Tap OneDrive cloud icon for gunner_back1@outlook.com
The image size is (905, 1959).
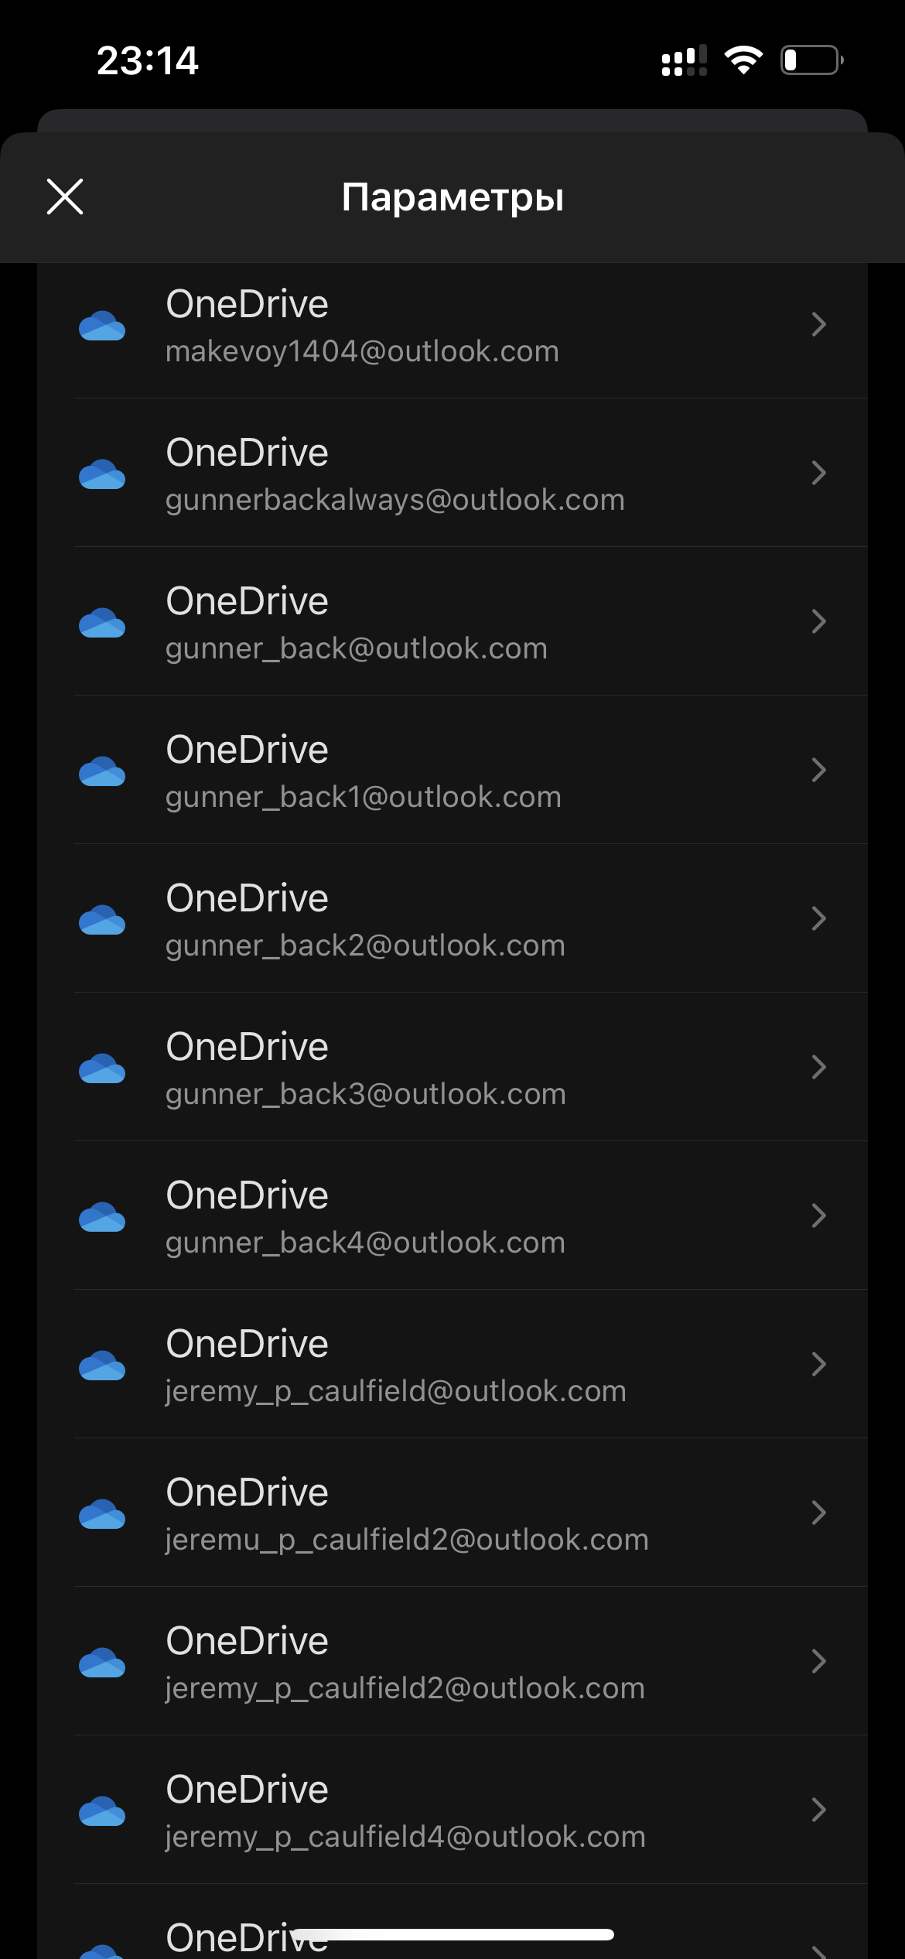point(102,771)
